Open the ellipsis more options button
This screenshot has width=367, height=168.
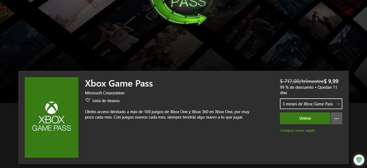pos(337,119)
